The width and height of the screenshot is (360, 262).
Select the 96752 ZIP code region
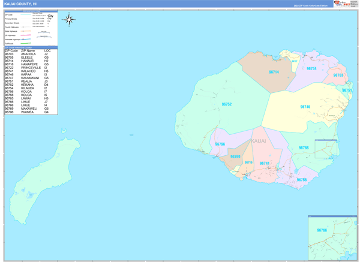pyautogui.click(x=226, y=104)
